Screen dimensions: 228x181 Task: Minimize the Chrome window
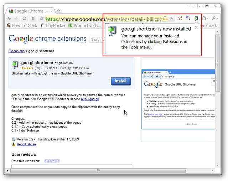[201, 6]
